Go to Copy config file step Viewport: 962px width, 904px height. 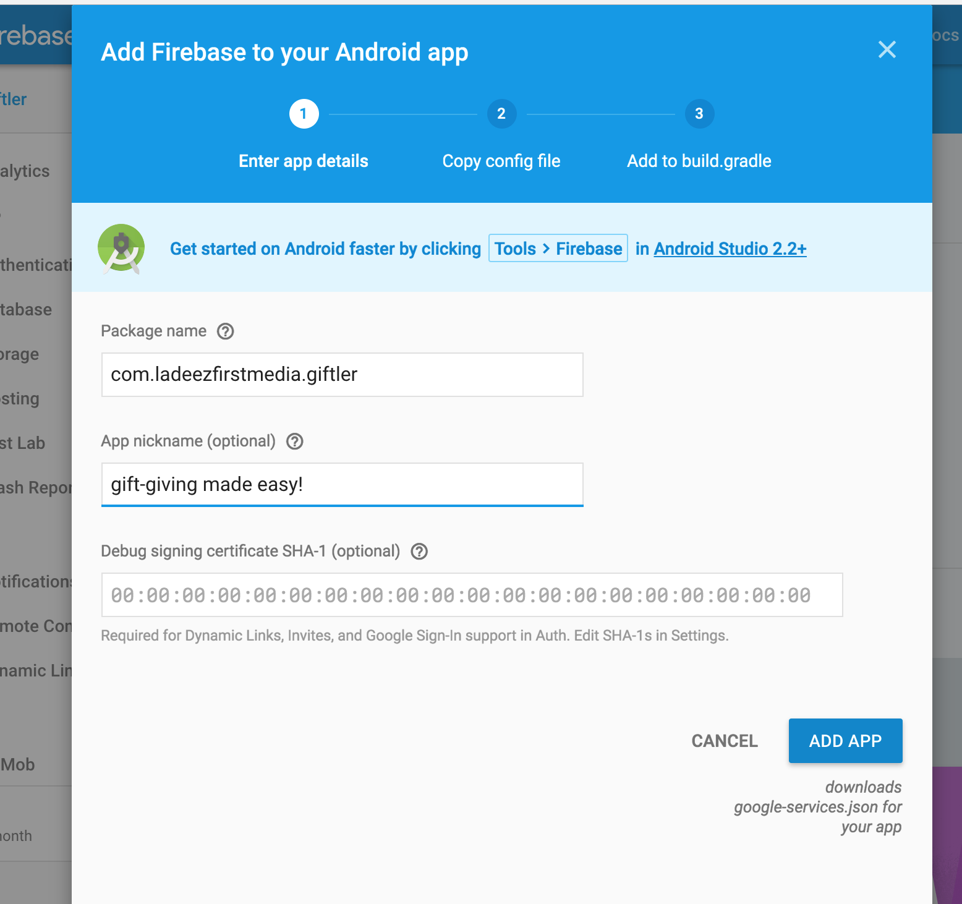point(501,161)
